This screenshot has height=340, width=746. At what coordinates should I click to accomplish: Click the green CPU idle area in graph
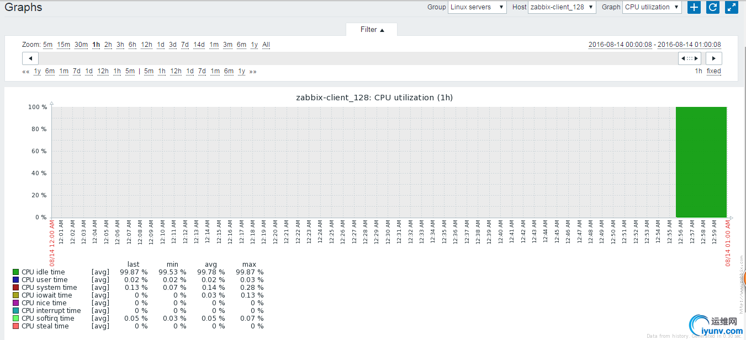[701, 162]
